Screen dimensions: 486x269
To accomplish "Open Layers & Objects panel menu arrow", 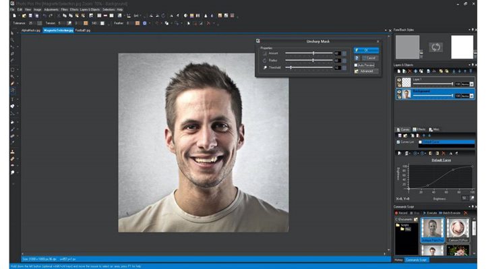I will click(x=469, y=65).
